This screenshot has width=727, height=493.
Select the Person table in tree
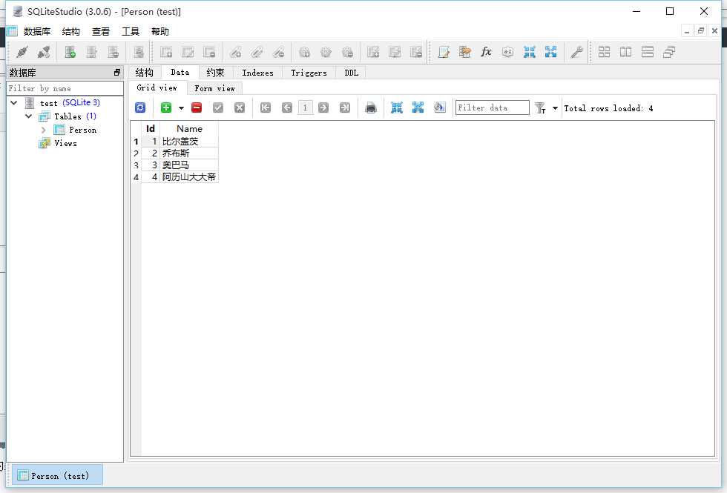tap(82, 130)
